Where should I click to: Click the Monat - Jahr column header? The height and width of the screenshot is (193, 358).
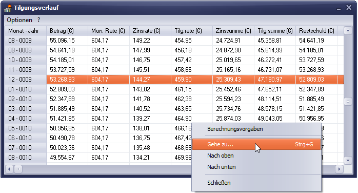click(26, 31)
